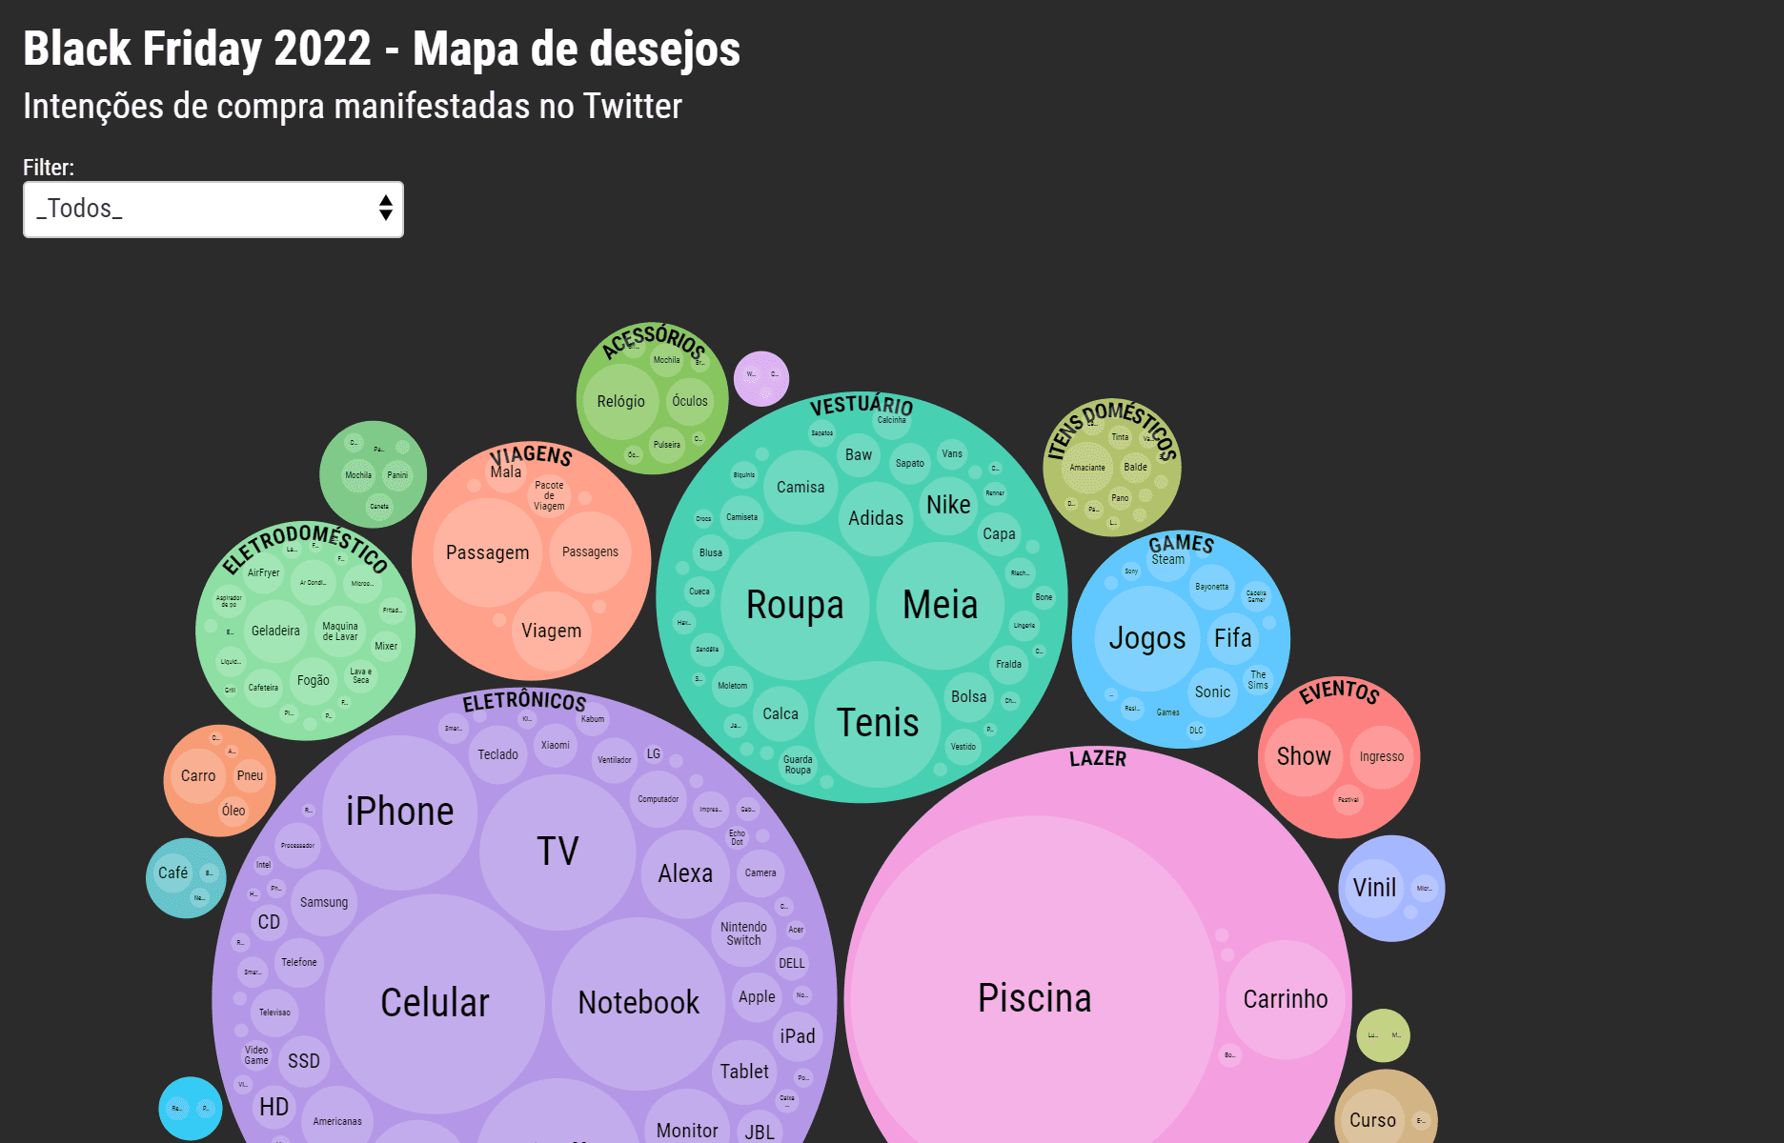This screenshot has height=1143, width=1784.
Task: Click the Alexa bubble
Action: coord(685,873)
